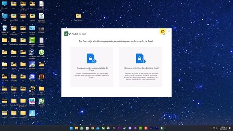The width and height of the screenshot is (233, 131).
Task: Open Adobe After Effects from taskbar
Action: [x=151, y=128]
